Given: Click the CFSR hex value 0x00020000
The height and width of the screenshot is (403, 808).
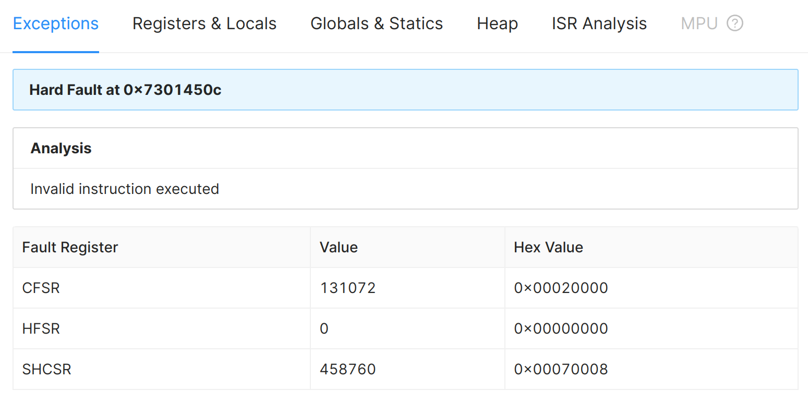Looking at the screenshot, I should pos(561,288).
